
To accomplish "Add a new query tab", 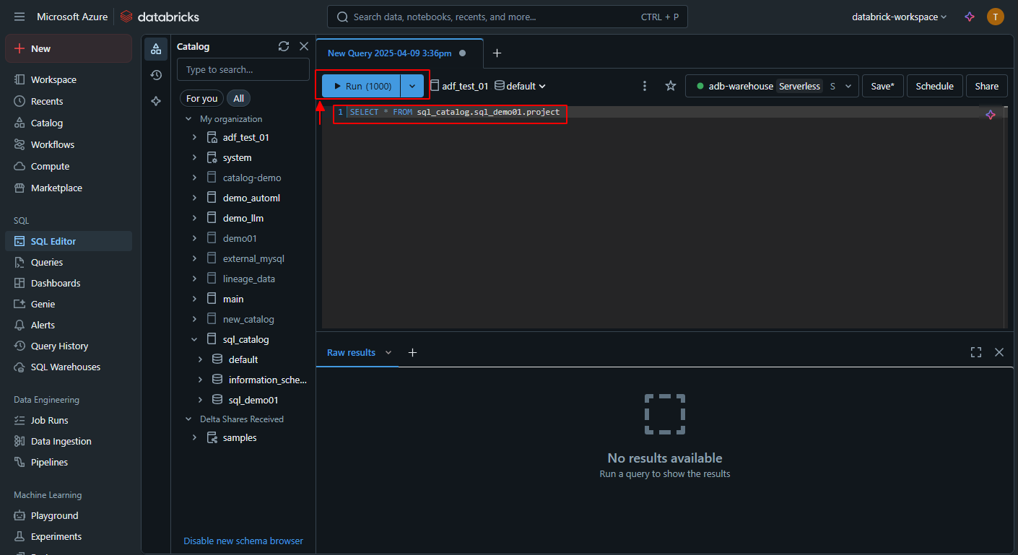I will pyautogui.click(x=497, y=53).
